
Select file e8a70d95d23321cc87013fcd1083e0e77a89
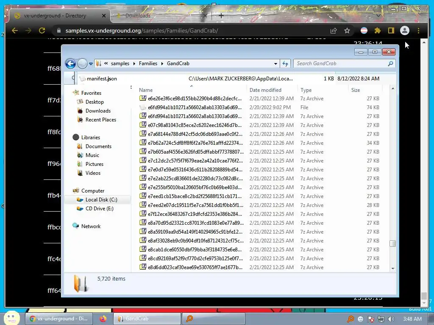tap(196, 223)
